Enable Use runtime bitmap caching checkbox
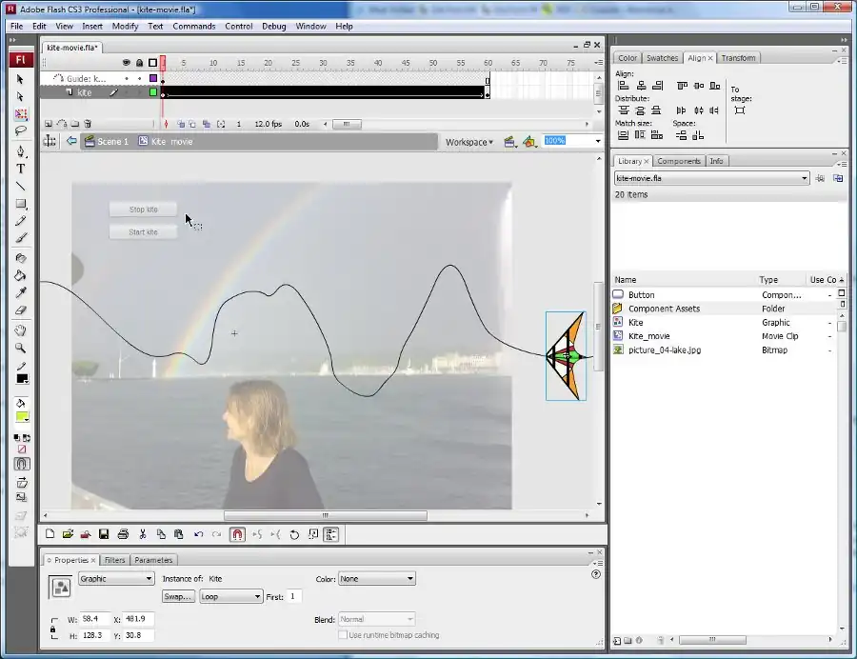The image size is (857, 659). pyautogui.click(x=344, y=635)
